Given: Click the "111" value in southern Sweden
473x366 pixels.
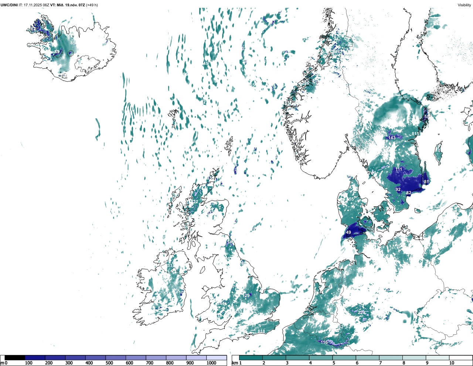Looking at the screenshot, I should coord(399,170).
